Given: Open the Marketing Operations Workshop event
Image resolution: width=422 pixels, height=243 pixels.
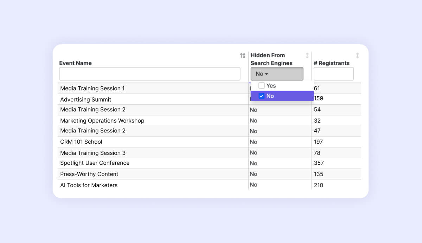Looking at the screenshot, I should [x=102, y=121].
